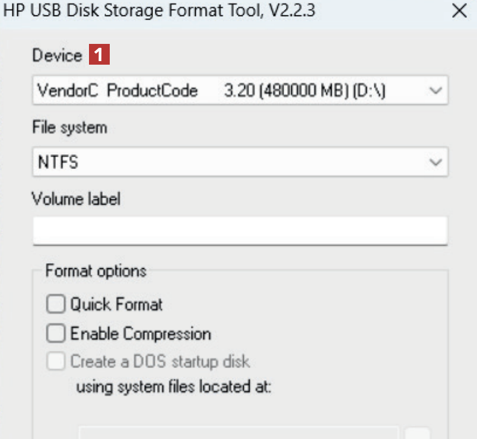This screenshot has width=477, height=439.
Task: Click the Volume label caption text
Action: point(76,199)
